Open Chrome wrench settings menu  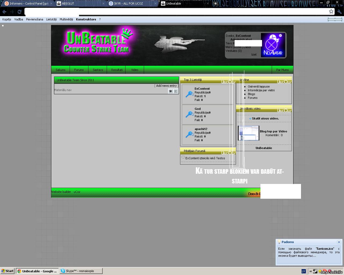click(339, 12)
